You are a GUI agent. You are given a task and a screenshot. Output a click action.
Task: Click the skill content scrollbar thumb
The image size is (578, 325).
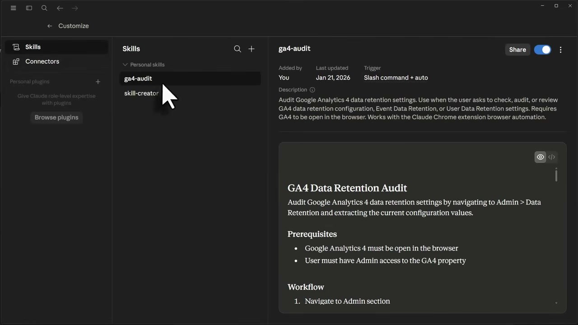tap(556, 175)
